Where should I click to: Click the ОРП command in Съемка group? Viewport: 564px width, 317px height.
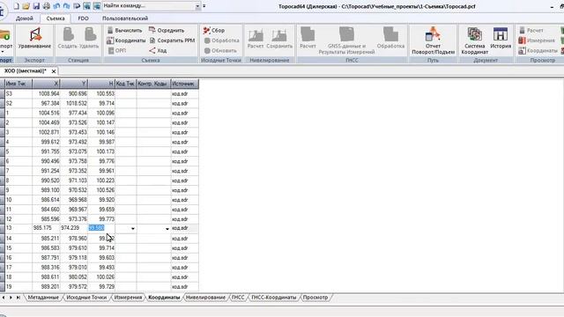click(x=116, y=50)
